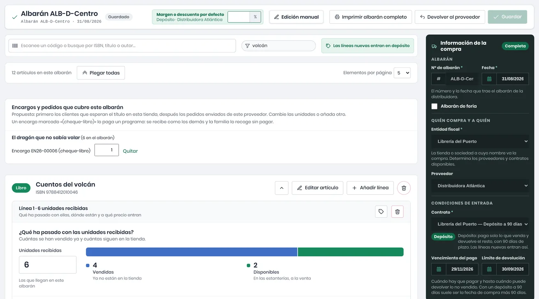
Task: Open the Elementos por página dropdown
Action: pos(402,73)
